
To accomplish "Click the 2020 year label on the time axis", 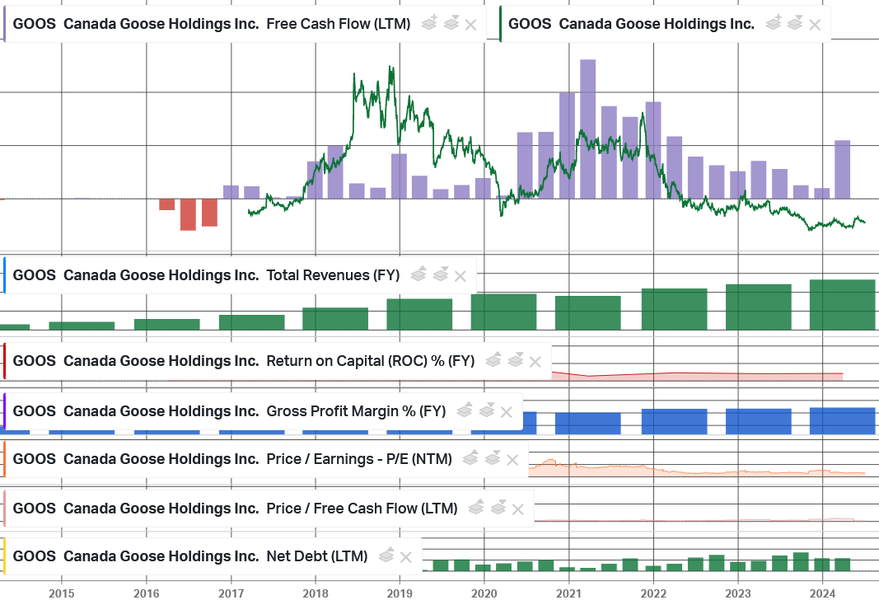I will click(x=484, y=593).
